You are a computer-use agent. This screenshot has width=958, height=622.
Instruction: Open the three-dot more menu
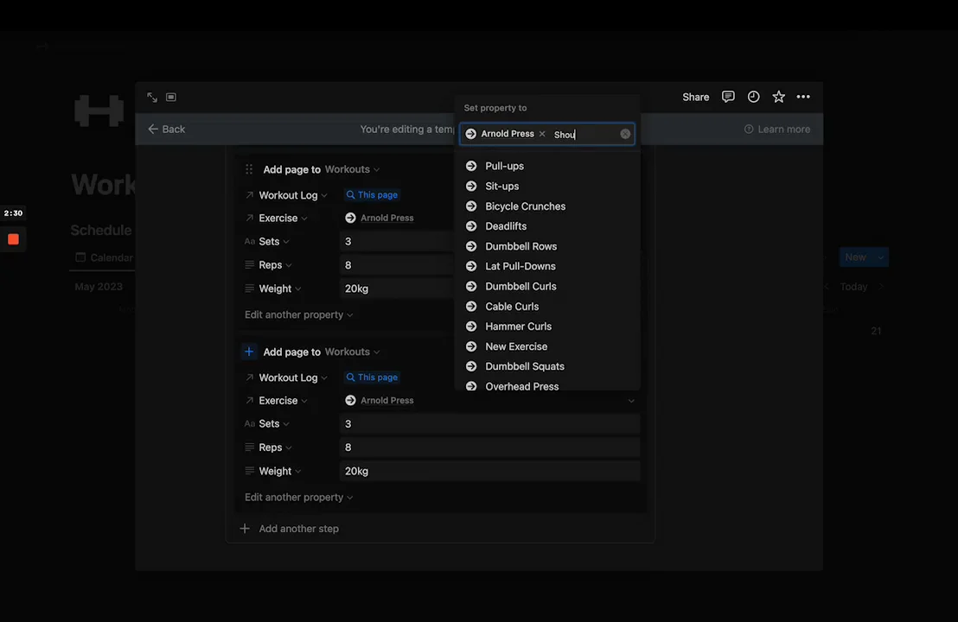pyautogui.click(x=803, y=97)
